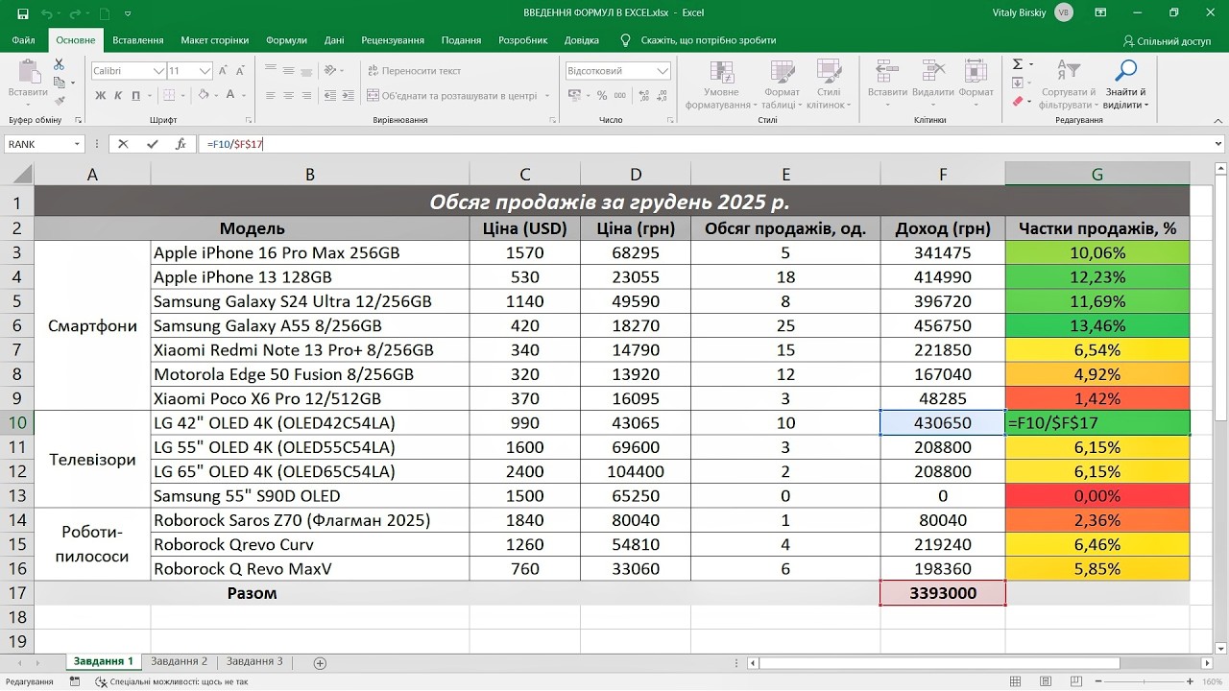Open the font size 11 dropdown

205,71
